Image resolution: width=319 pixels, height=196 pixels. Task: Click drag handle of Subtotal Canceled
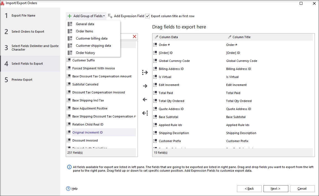(x=69, y=84)
